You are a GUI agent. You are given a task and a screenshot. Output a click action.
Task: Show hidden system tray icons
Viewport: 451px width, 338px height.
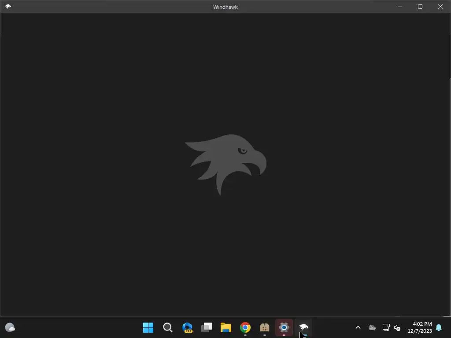(x=358, y=327)
